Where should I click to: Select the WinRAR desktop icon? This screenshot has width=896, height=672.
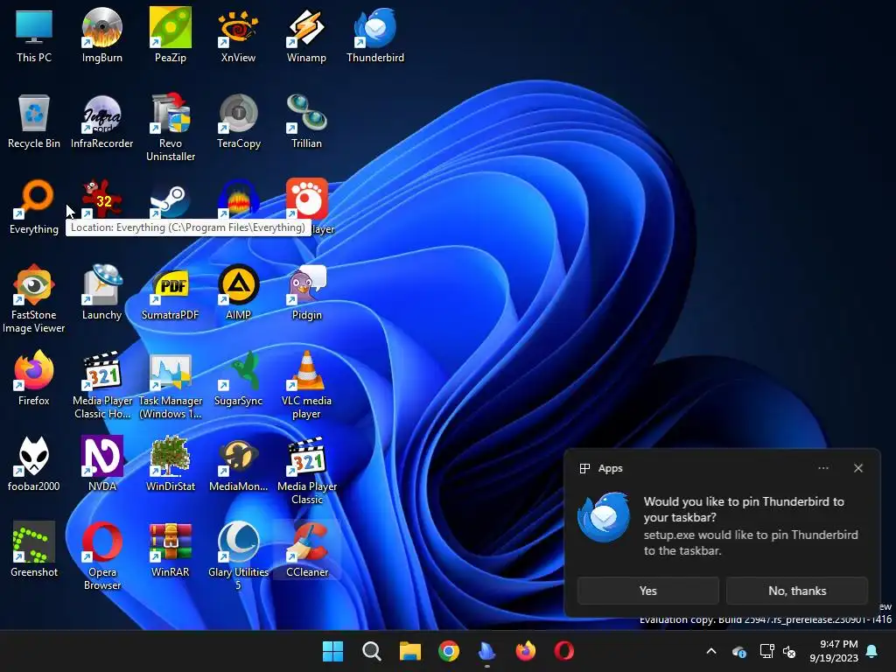tap(171, 549)
